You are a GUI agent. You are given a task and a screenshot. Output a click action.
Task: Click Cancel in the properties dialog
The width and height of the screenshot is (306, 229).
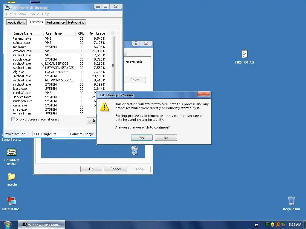(115, 169)
